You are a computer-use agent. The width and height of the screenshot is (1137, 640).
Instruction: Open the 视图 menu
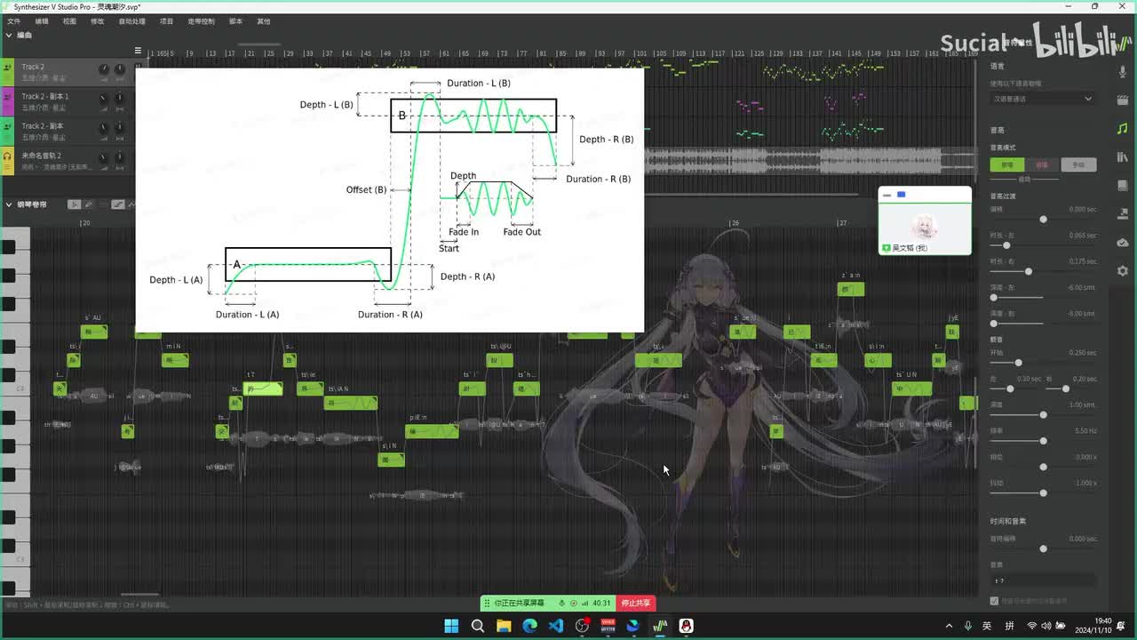pos(69,20)
